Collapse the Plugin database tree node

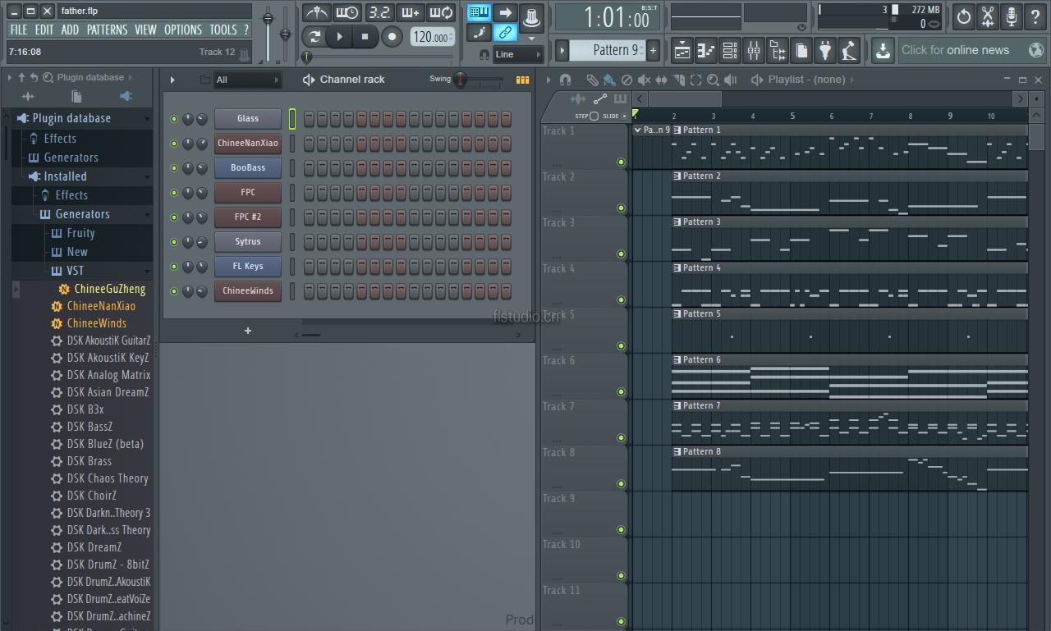[71, 118]
